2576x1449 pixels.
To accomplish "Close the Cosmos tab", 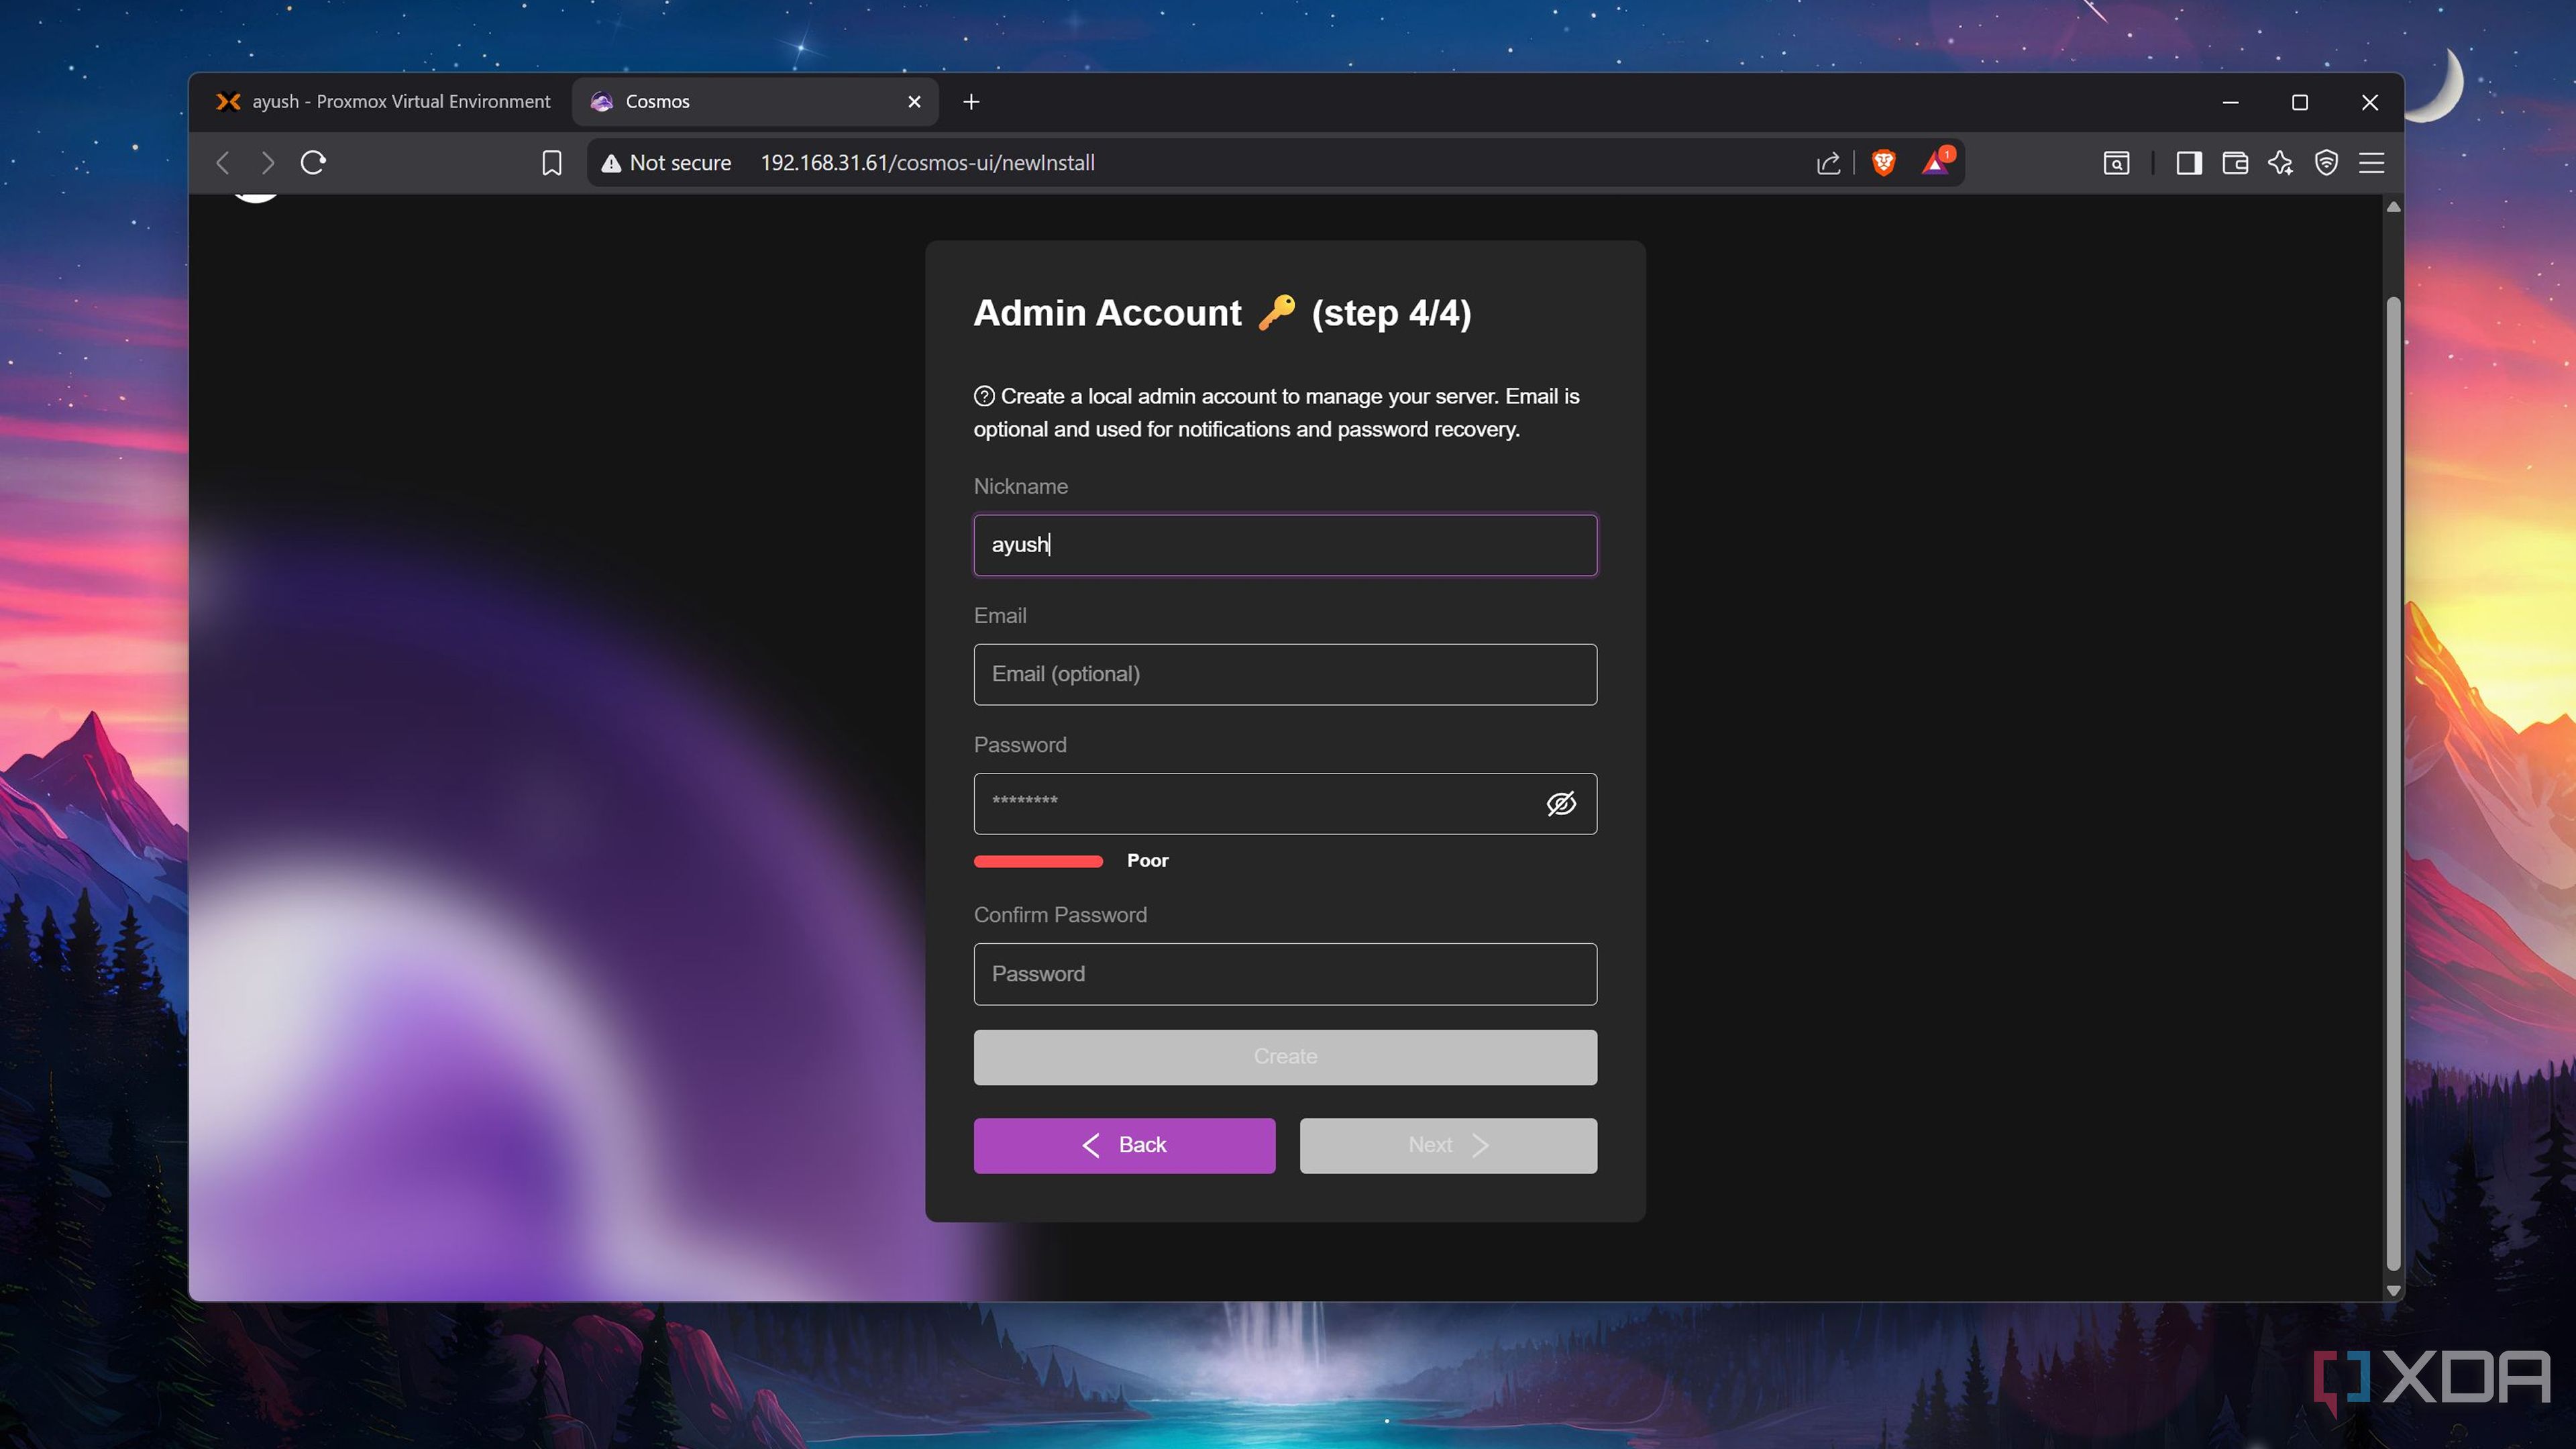I will click(x=914, y=102).
